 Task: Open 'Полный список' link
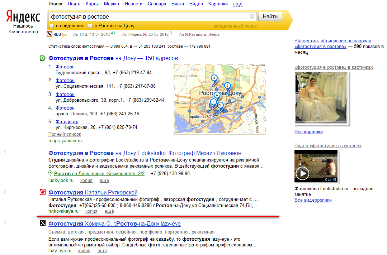65,134
